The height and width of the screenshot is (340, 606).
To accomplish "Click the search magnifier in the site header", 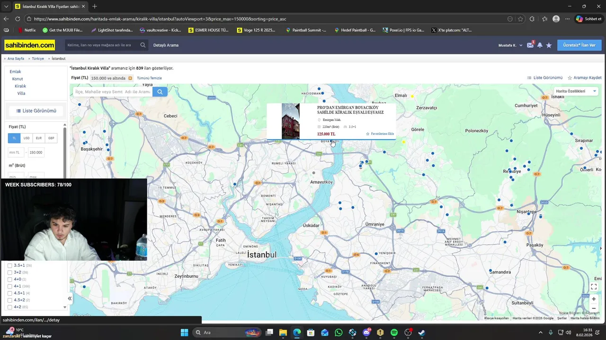I will 143,45.
